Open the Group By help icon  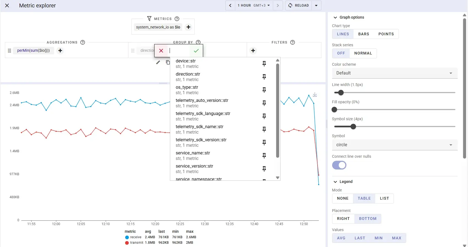coord(198,42)
